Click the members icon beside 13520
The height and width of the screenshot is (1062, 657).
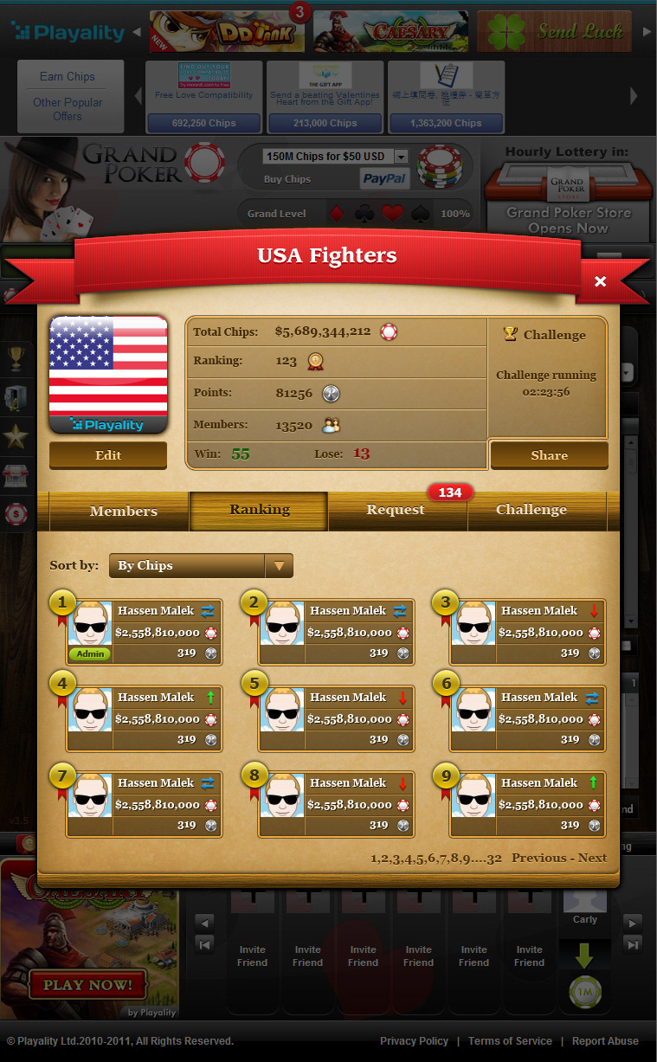(x=332, y=425)
